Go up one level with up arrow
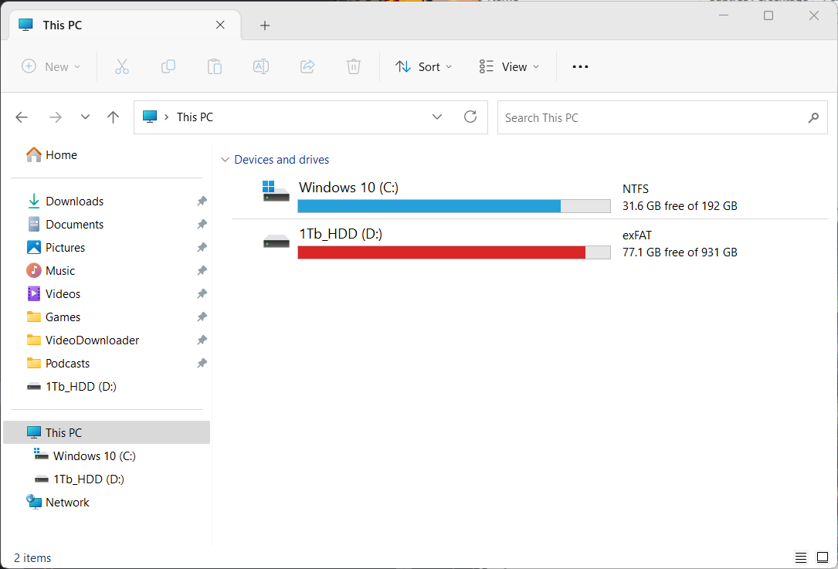 pyautogui.click(x=113, y=117)
